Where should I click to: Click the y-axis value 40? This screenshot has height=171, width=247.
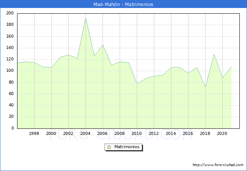click(11, 105)
